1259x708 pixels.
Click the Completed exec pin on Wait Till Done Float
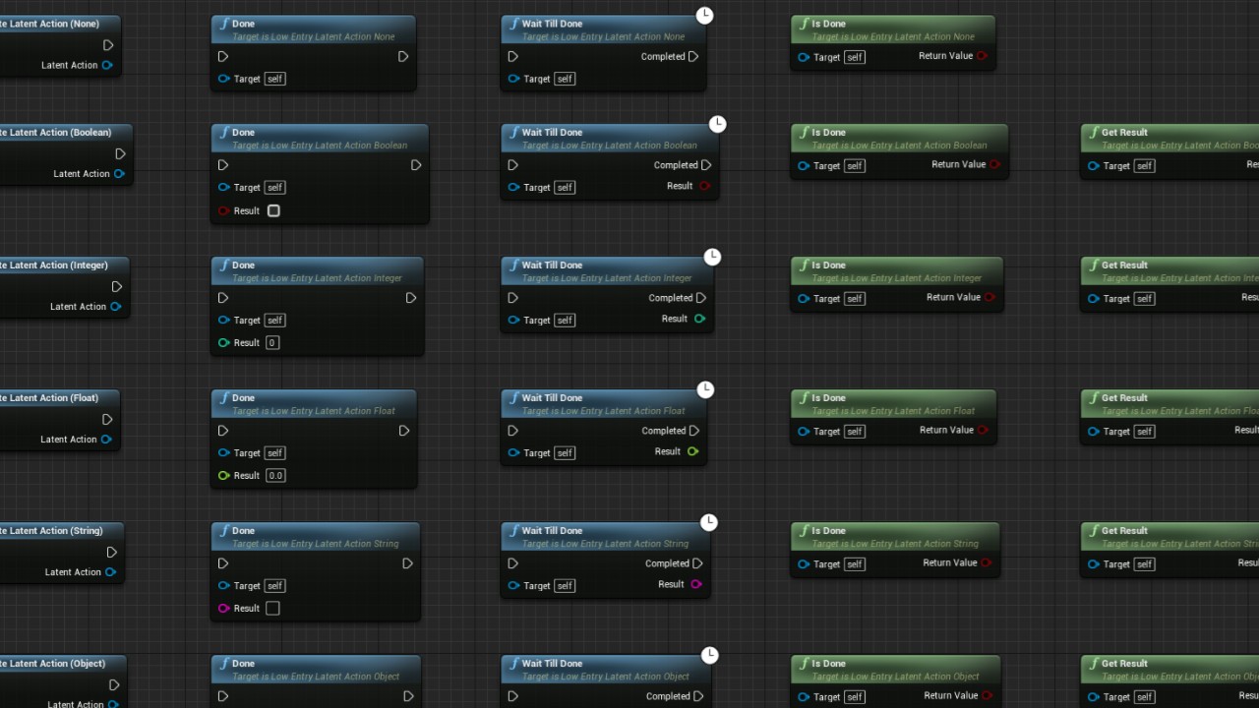pyautogui.click(x=694, y=431)
